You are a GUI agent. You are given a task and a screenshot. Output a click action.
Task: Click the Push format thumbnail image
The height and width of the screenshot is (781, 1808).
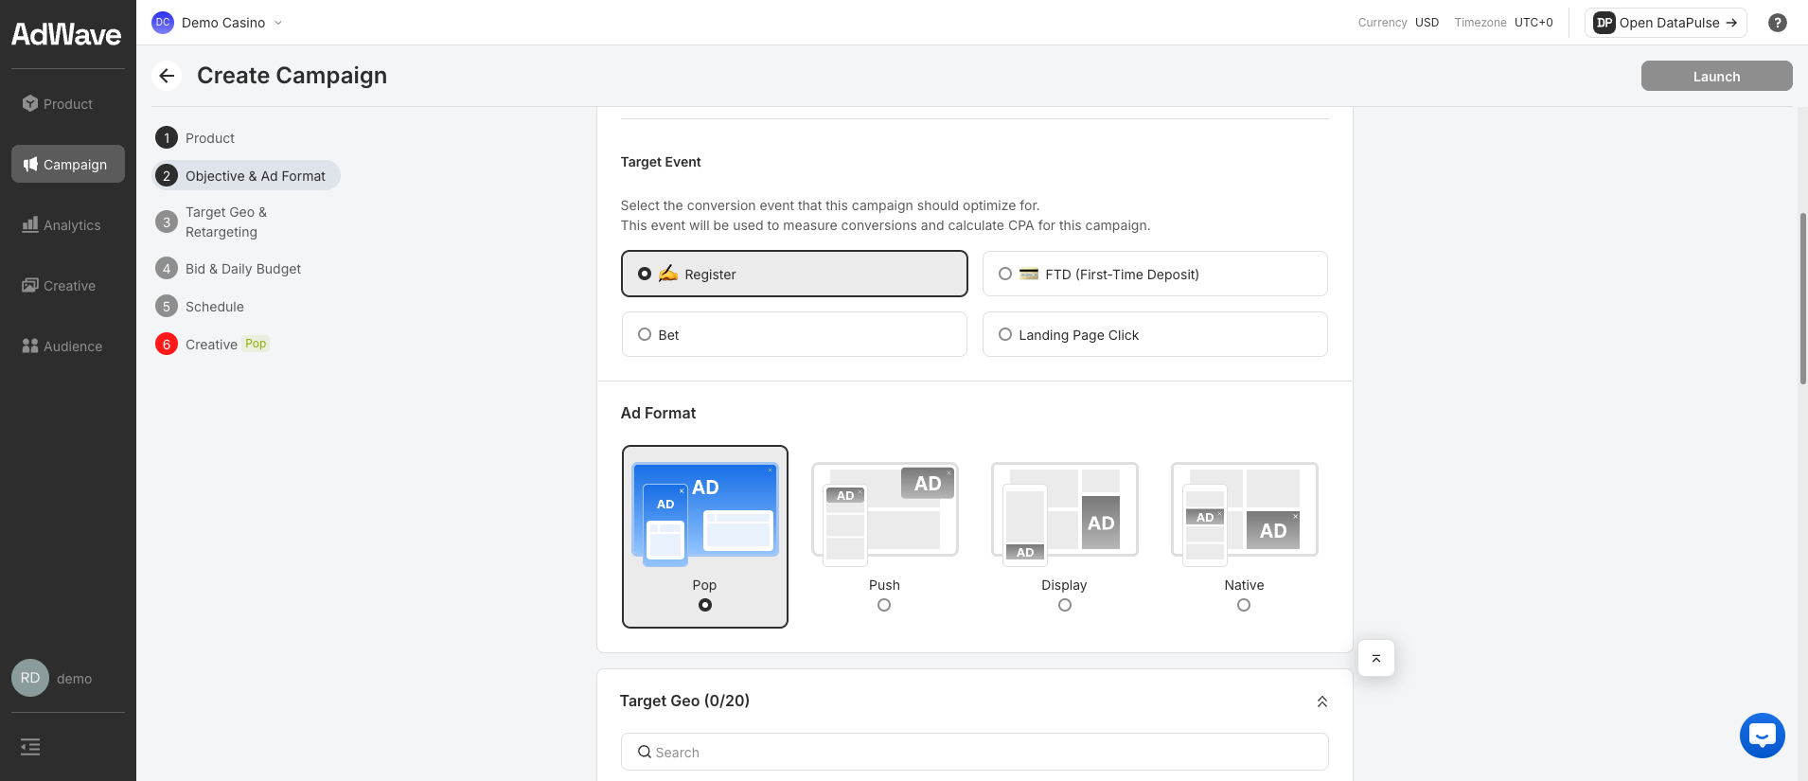click(884, 514)
